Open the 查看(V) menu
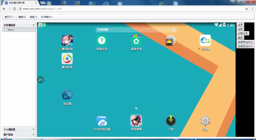 pos(33,17)
